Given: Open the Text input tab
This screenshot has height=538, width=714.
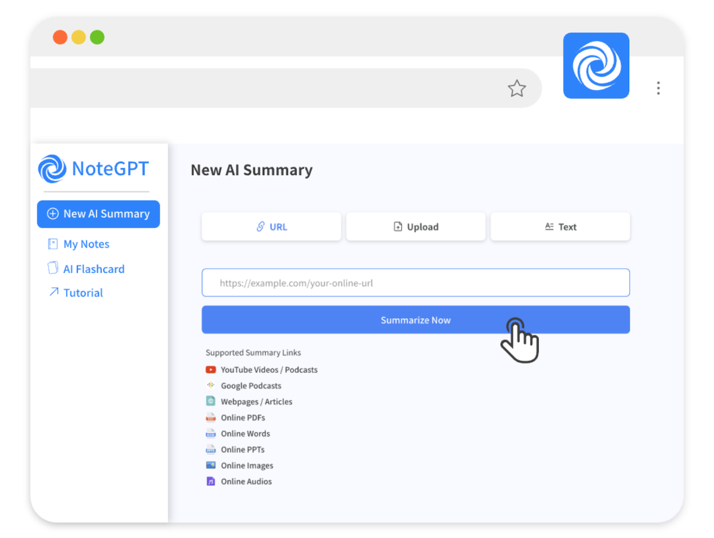Looking at the screenshot, I should pyautogui.click(x=560, y=226).
